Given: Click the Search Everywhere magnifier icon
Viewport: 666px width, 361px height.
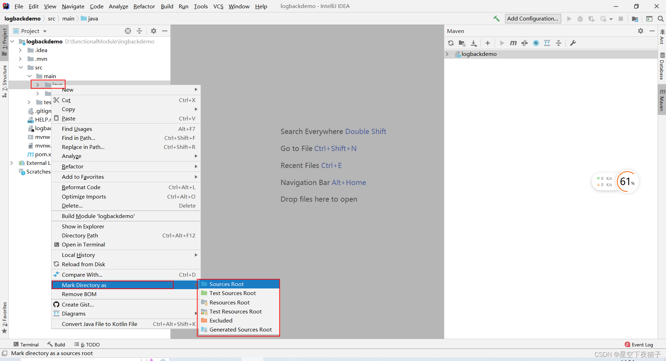Looking at the screenshot, I should 661,19.
